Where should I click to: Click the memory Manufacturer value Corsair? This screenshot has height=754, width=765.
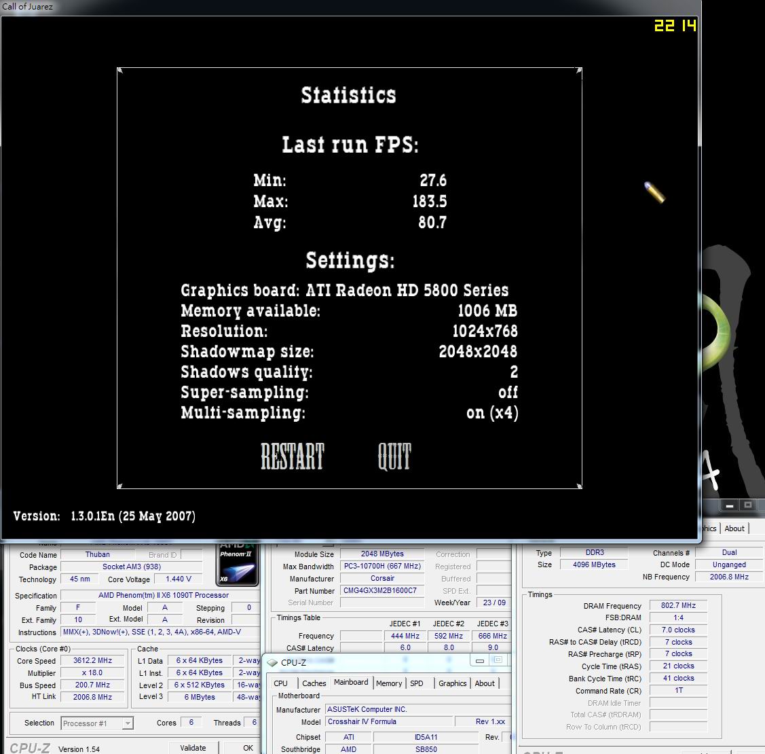(382, 578)
